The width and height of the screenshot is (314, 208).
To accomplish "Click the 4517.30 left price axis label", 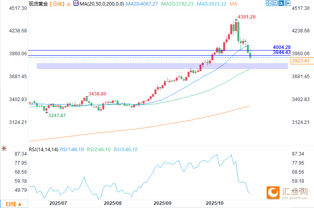I will click(x=18, y=8).
